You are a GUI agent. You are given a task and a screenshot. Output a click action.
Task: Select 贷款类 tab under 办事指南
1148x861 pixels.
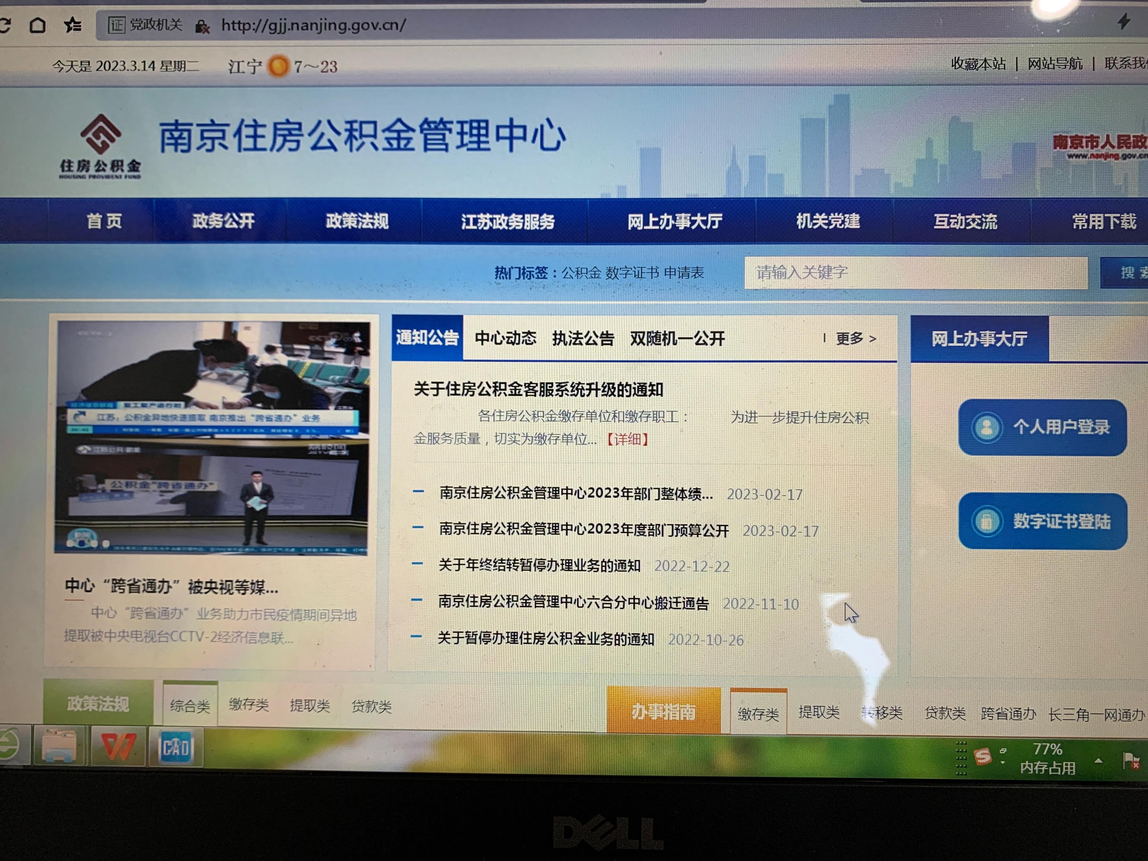click(945, 713)
